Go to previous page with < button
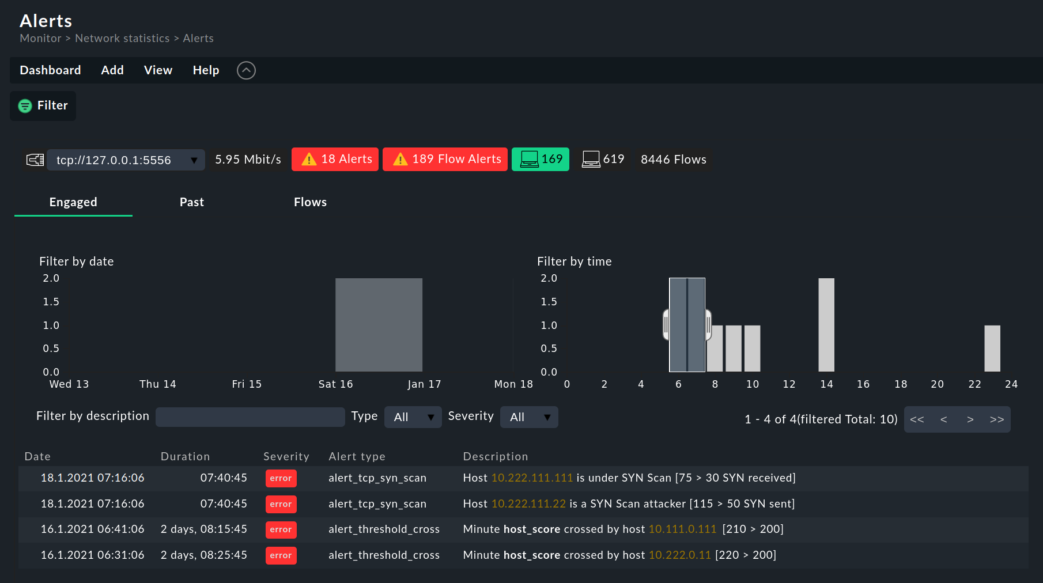The image size is (1043, 583). [x=943, y=419]
